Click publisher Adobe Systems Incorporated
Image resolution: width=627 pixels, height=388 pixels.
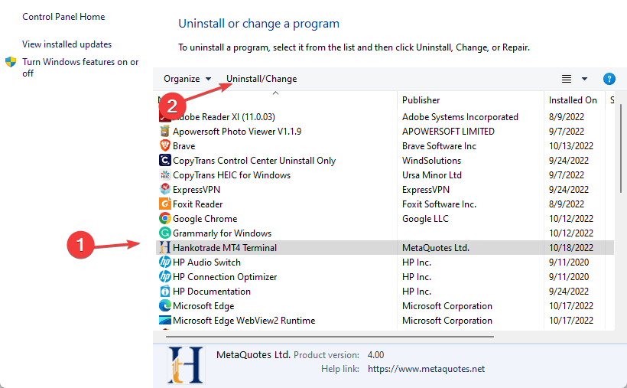pyautogui.click(x=460, y=117)
